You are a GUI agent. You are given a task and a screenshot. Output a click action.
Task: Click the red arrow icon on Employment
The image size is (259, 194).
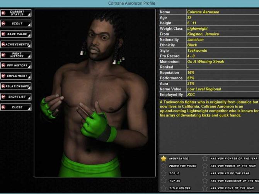(3, 76)
